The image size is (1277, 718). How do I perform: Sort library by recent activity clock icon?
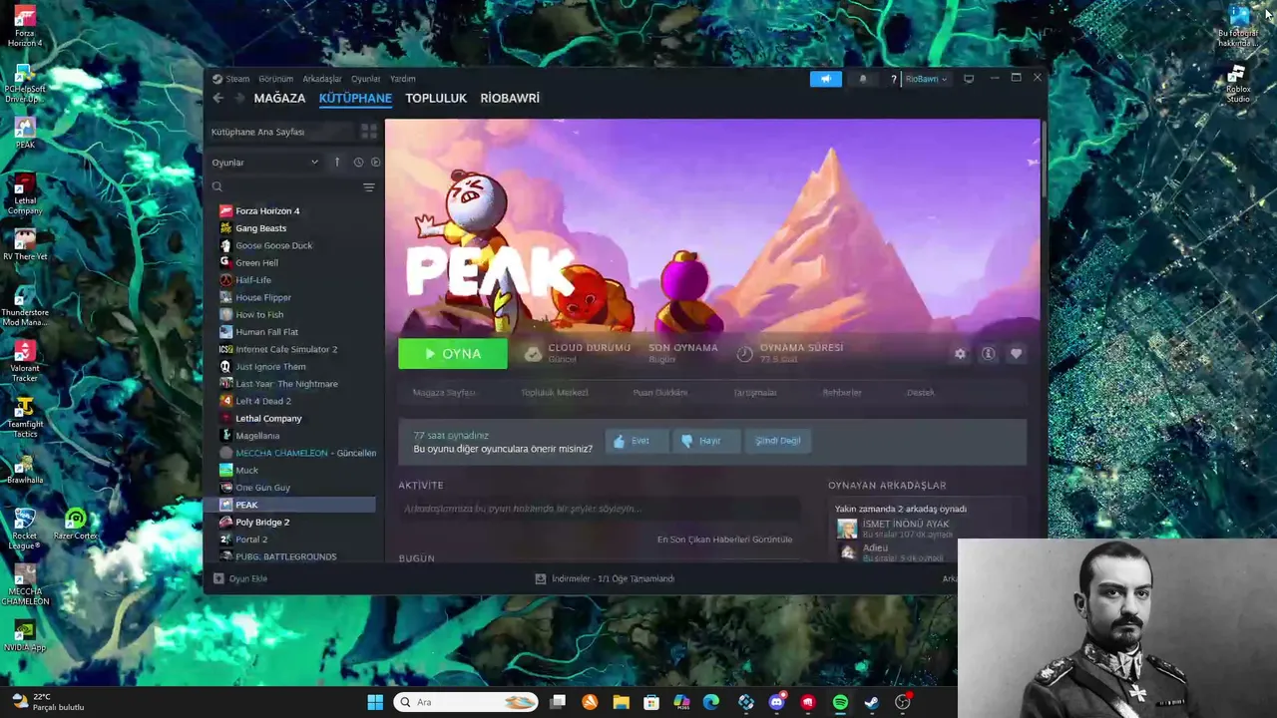(358, 163)
